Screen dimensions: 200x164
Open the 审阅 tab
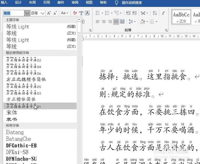point(75,2)
